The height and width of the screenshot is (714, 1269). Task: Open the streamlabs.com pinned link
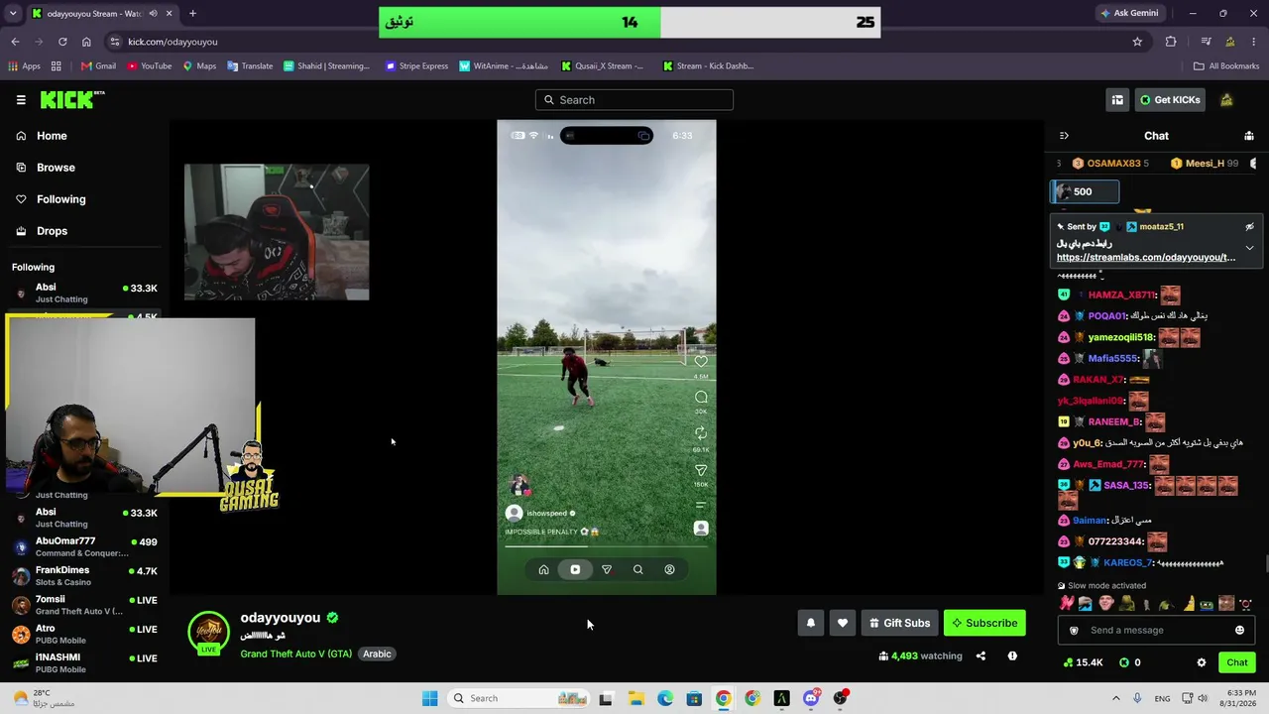1146,257
